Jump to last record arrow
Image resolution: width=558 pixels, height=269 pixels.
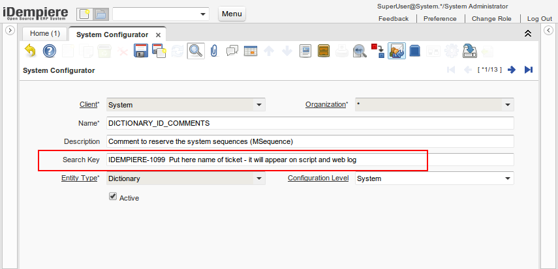point(529,70)
